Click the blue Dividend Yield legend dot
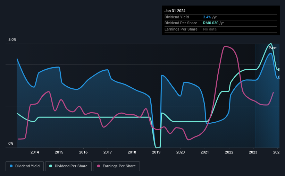 [11, 166]
